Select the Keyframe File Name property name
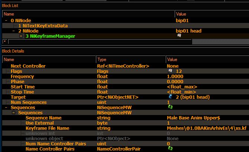The height and width of the screenshot is (152, 249). coord(47,128)
